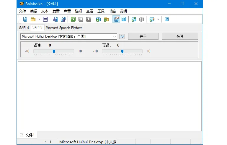The image size is (227, 145).
Task: Switch to the SAPI 4 tab
Action: click(x=24, y=28)
